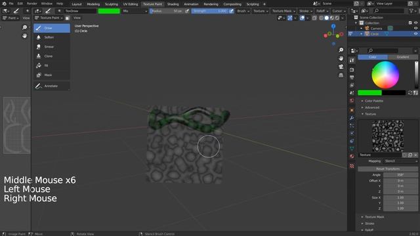The image size is (420, 236).
Task: Switch to the Sculpting workspace tab
Action: click(111, 4)
